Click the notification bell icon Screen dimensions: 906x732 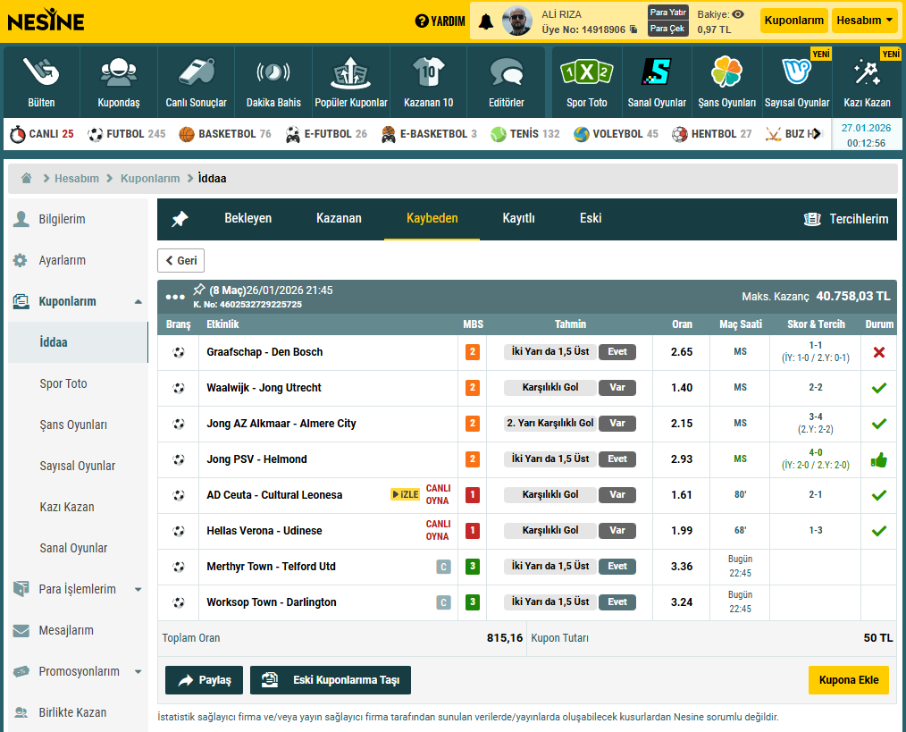(x=486, y=22)
